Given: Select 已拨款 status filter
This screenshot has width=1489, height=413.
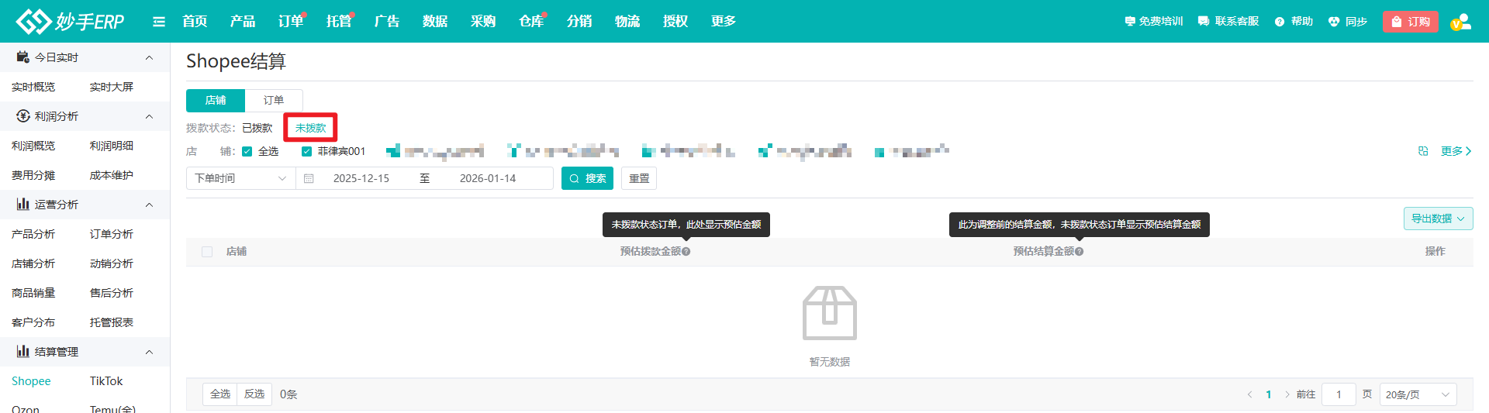Looking at the screenshot, I should [x=257, y=128].
